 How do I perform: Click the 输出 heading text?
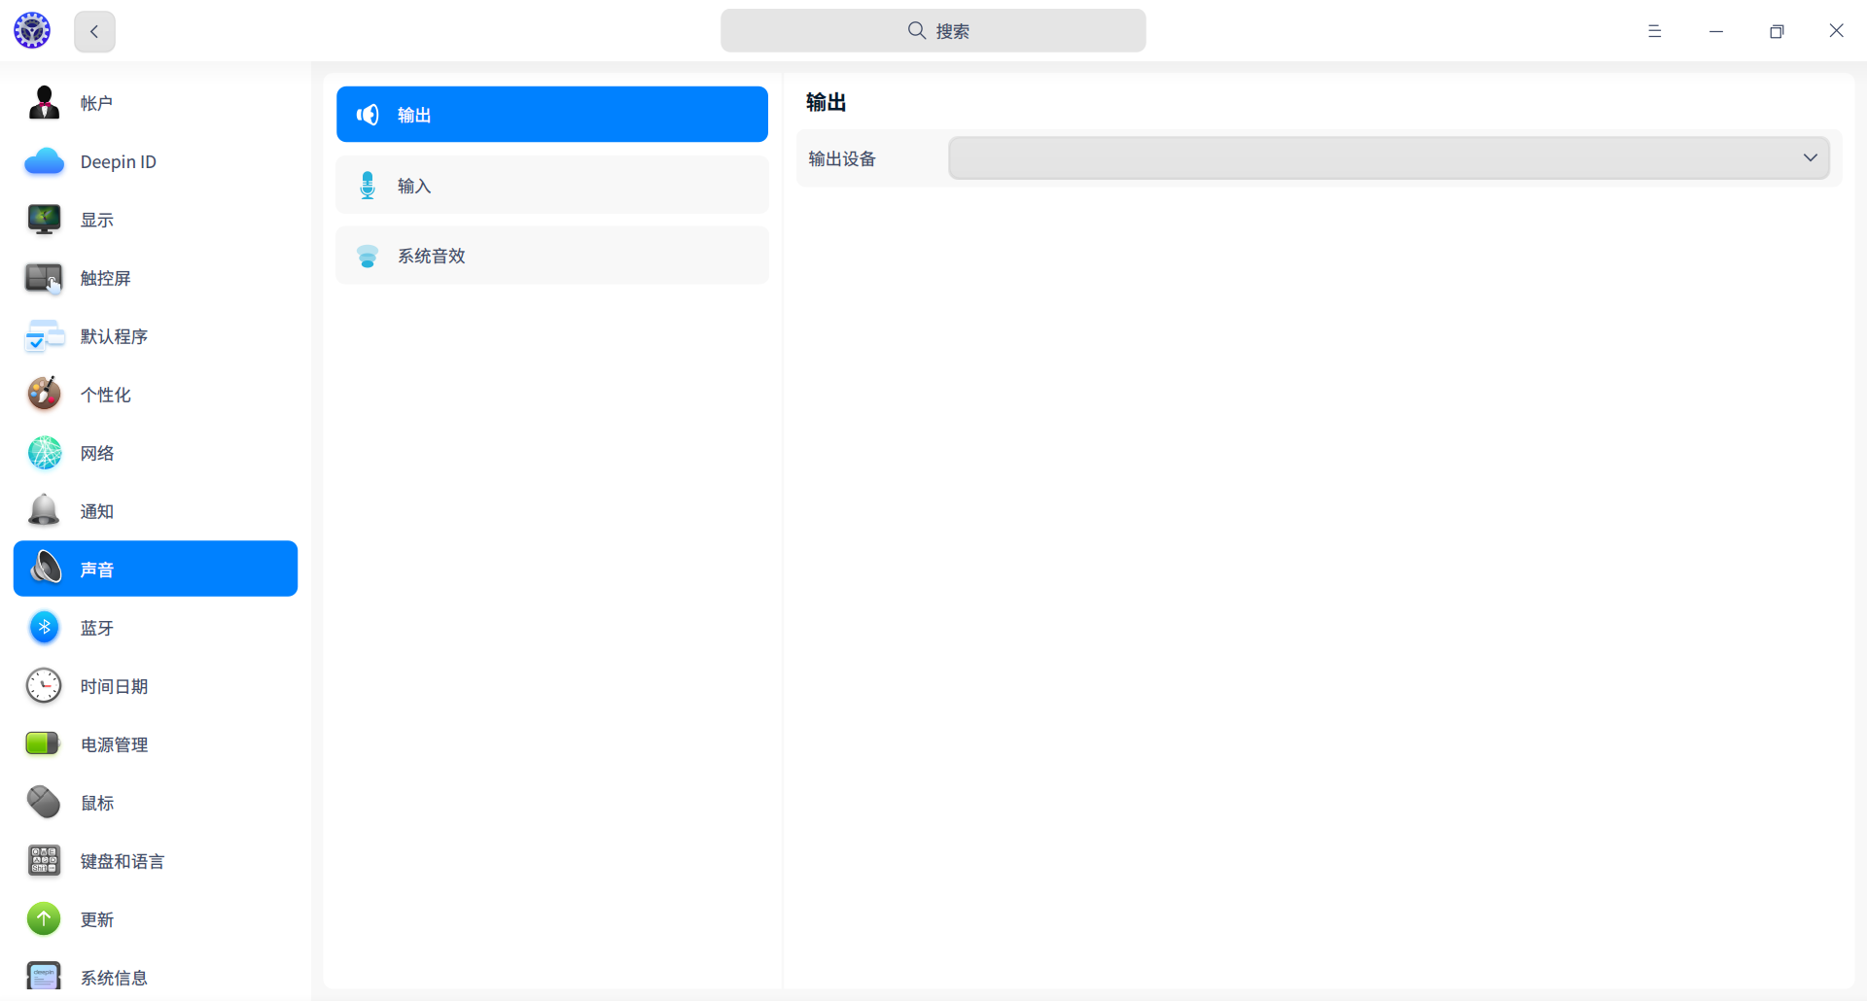coord(827,102)
